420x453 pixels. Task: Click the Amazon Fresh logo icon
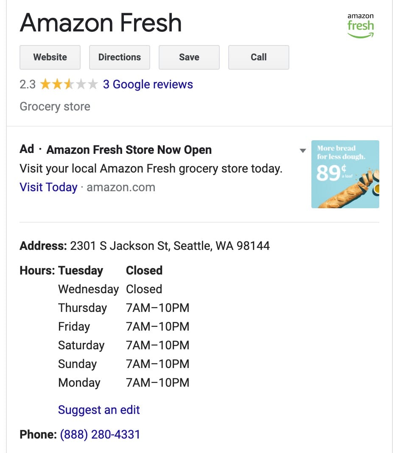click(360, 25)
